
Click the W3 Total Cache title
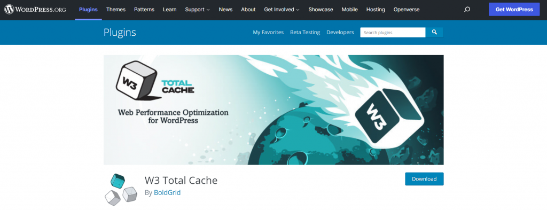click(181, 181)
